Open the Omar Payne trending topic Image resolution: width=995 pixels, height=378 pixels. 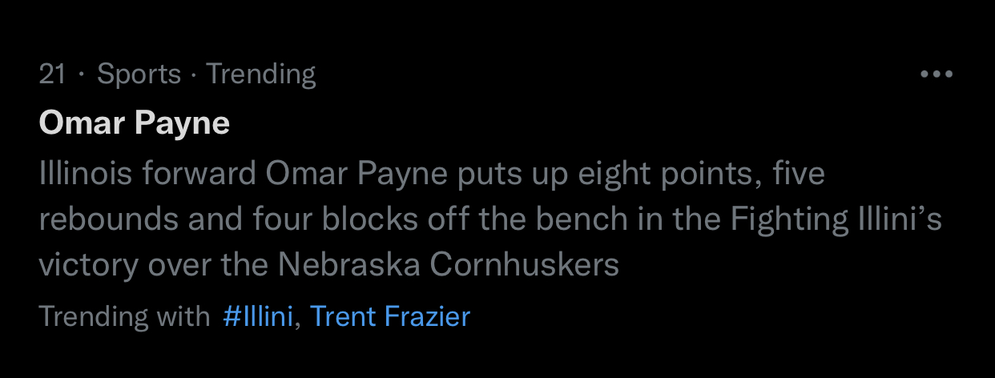(134, 123)
